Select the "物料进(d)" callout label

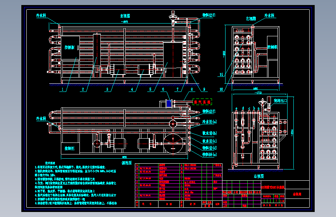click(210, 148)
